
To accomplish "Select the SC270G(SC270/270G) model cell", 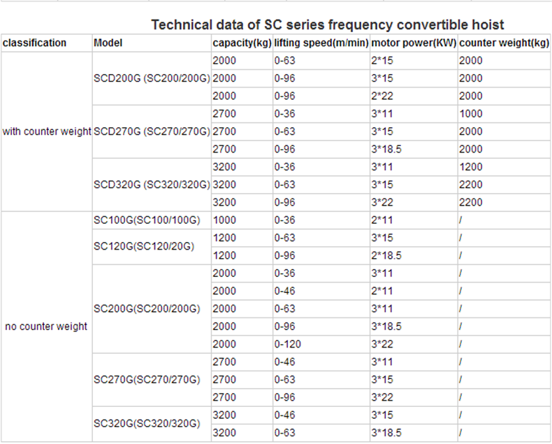I will point(147,380).
